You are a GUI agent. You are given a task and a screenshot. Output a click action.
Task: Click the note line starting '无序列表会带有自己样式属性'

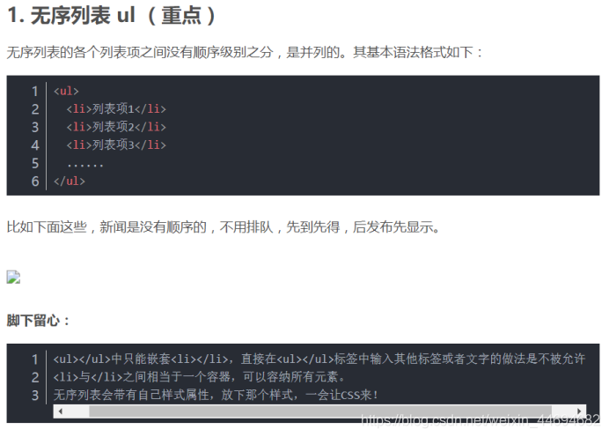(x=216, y=395)
